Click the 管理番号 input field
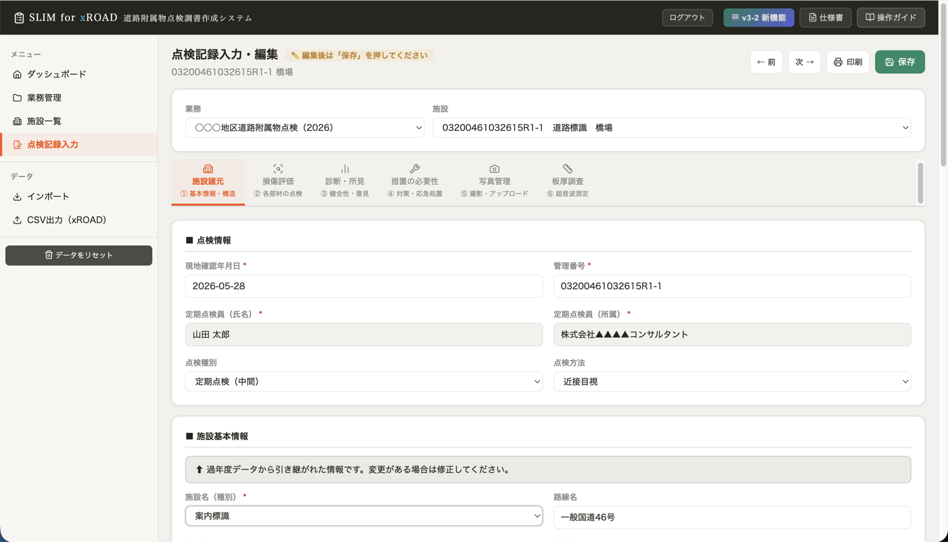 pyautogui.click(x=732, y=286)
